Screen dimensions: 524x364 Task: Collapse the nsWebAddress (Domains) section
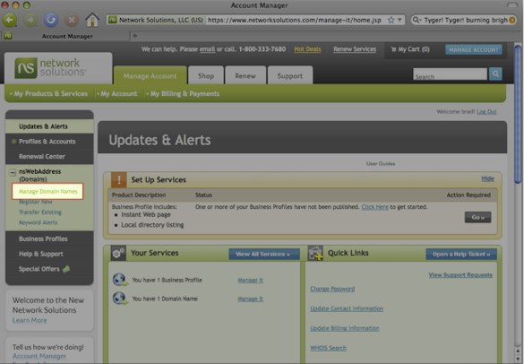click(x=13, y=173)
